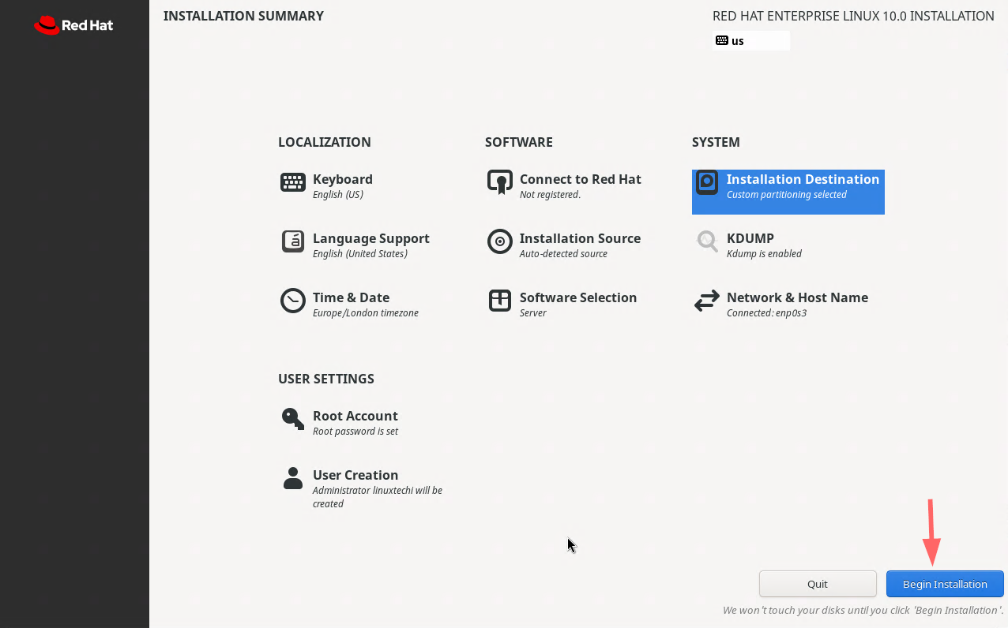This screenshot has width=1008, height=628.
Task: Click the Keyboard icon under Localization
Action: tap(293, 182)
